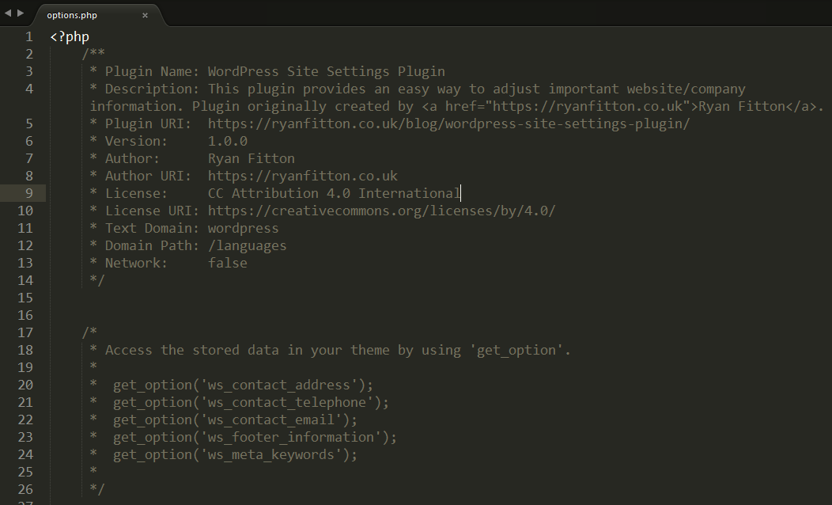The height and width of the screenshot is (505, 832).
Task: Click line number 26 in gutter
Action: [25, 489]
